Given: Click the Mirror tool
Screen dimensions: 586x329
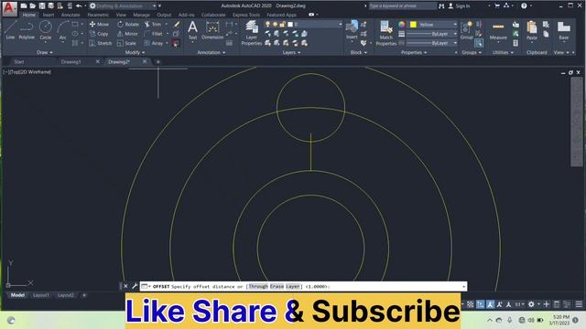Looking at the screenshot, I should (x=127, y=34).
